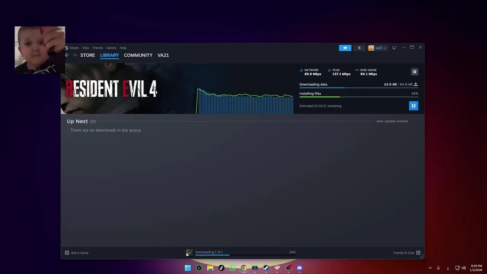Open the green circular U taskbar app

pos(199,268)
